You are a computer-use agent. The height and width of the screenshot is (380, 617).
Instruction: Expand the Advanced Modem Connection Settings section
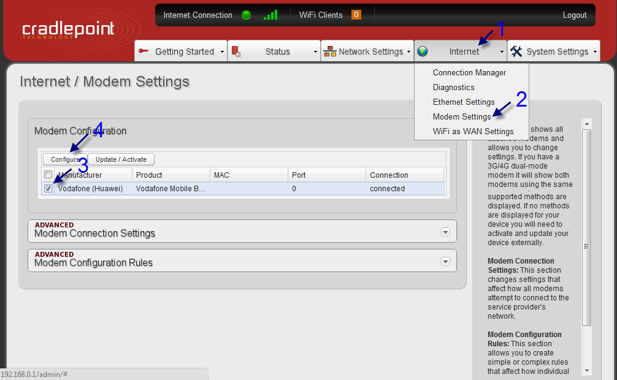pos(445,232)
